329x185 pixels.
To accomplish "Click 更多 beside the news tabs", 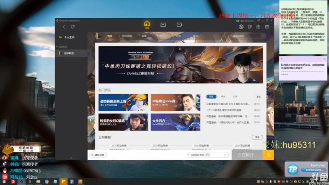I will (259, 97).
